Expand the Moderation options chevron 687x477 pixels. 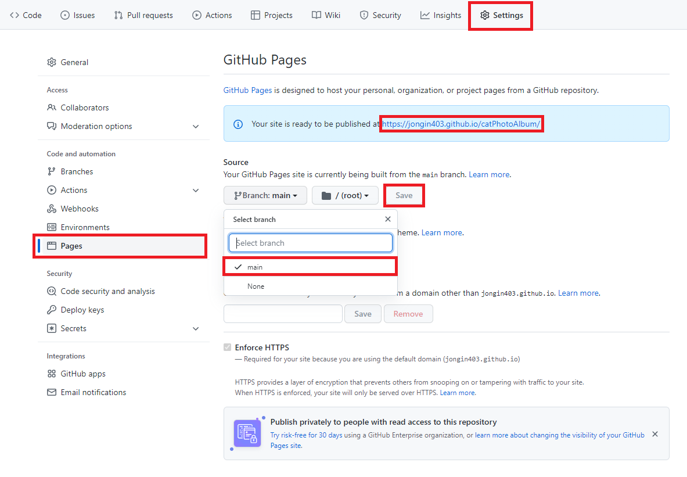pyautogui.click(x=196, y=127)
